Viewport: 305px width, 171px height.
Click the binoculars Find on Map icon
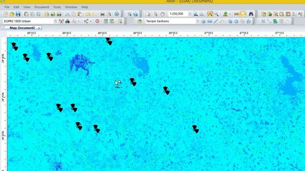251,14
